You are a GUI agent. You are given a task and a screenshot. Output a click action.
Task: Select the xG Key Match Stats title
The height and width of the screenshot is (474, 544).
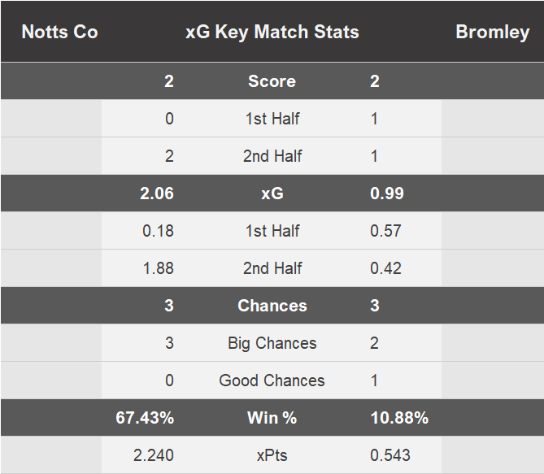click(272, 33)
